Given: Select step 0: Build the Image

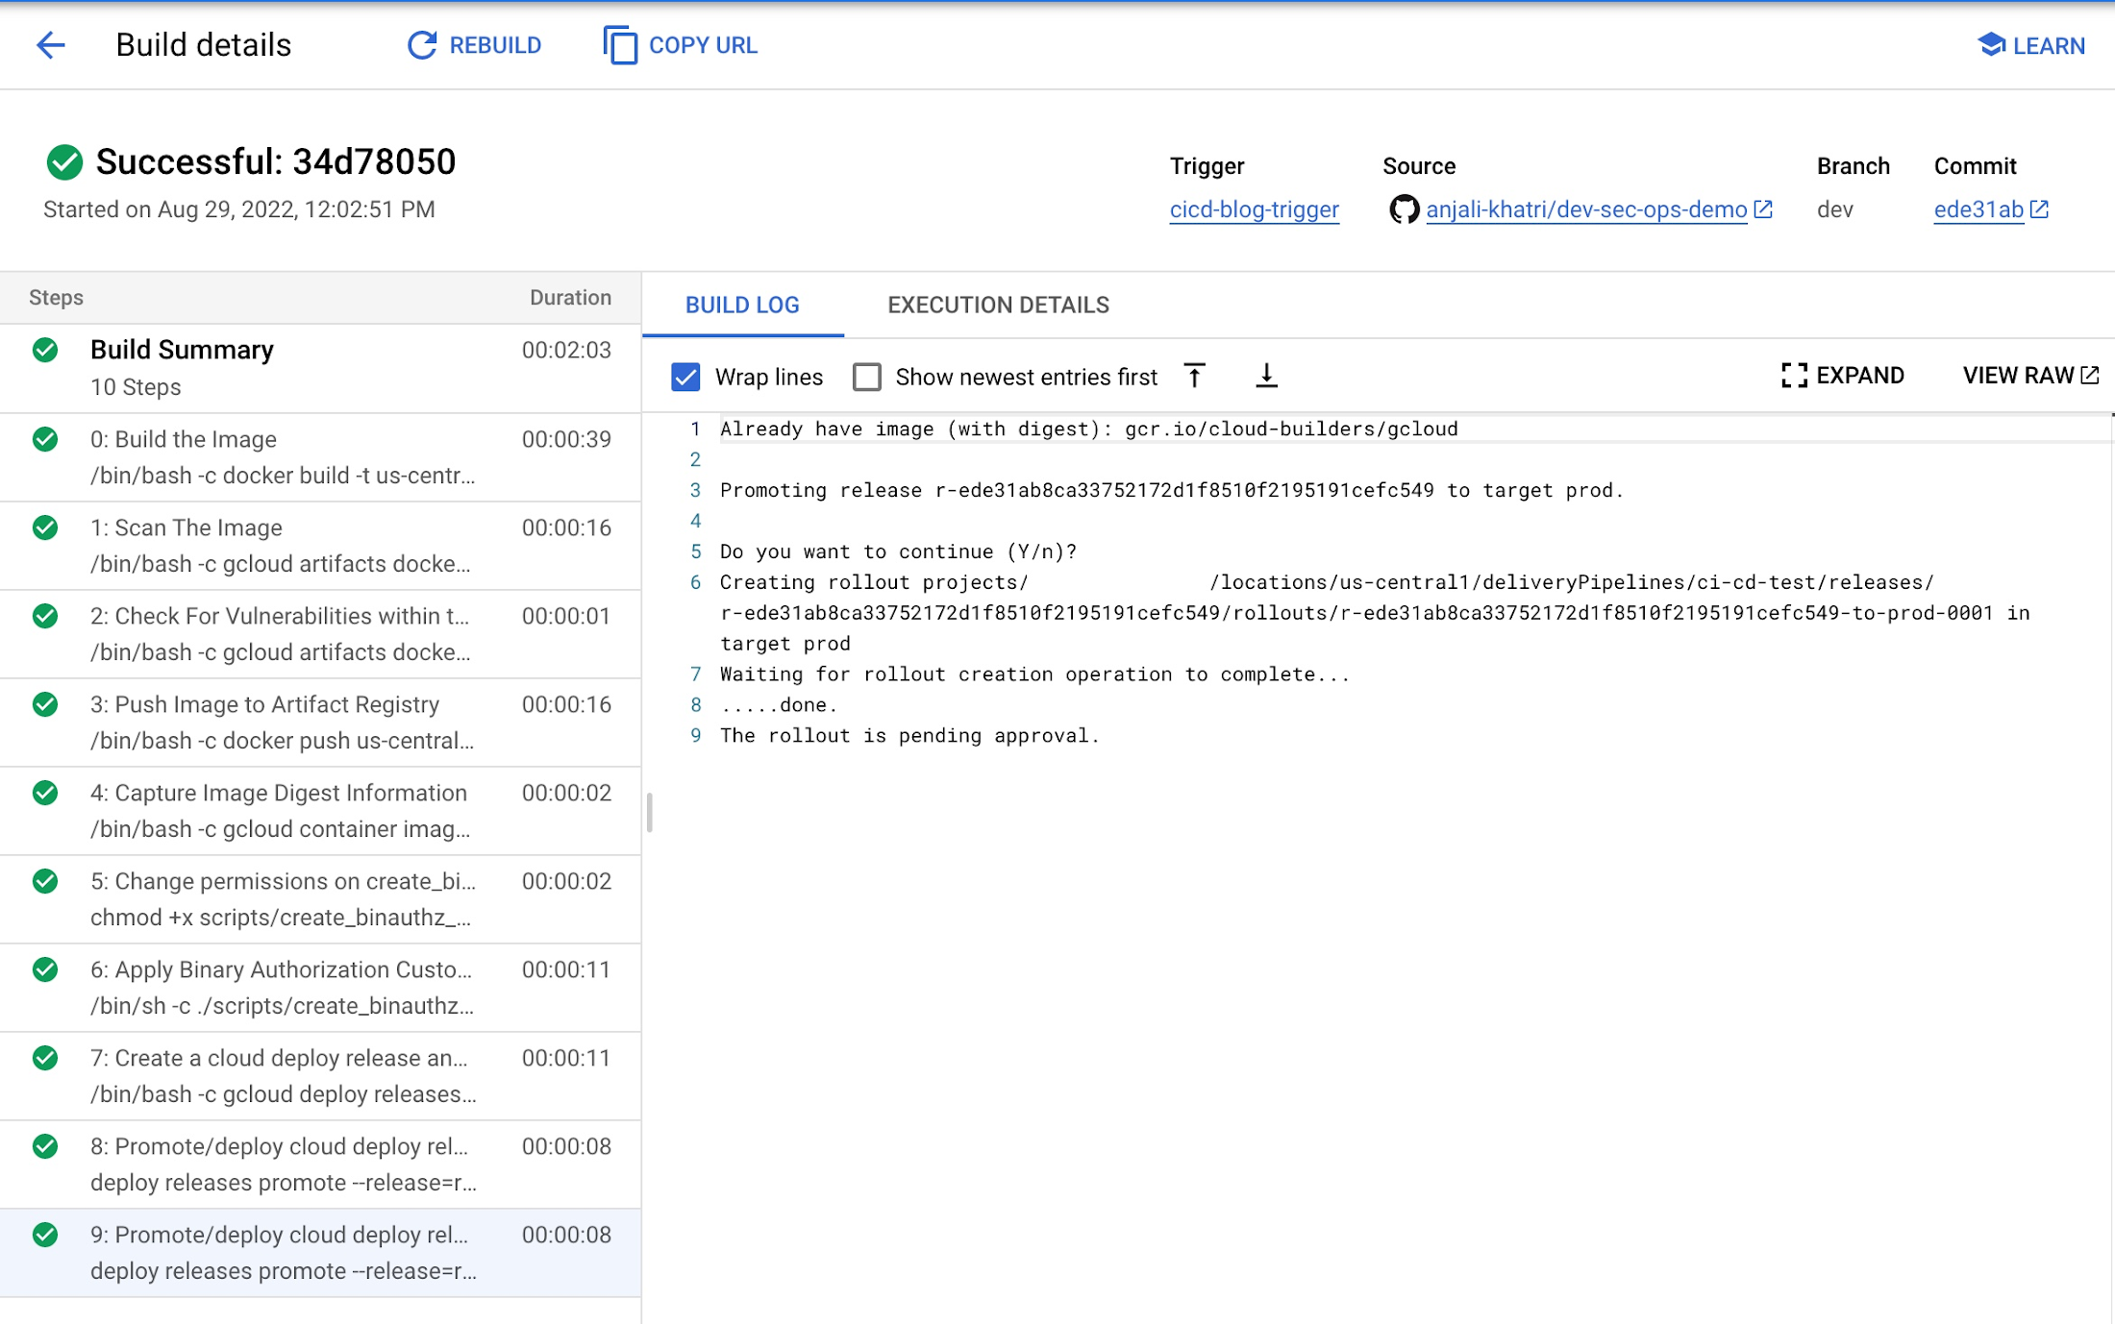Looking at the screenshot, I should tap(320, 457).
